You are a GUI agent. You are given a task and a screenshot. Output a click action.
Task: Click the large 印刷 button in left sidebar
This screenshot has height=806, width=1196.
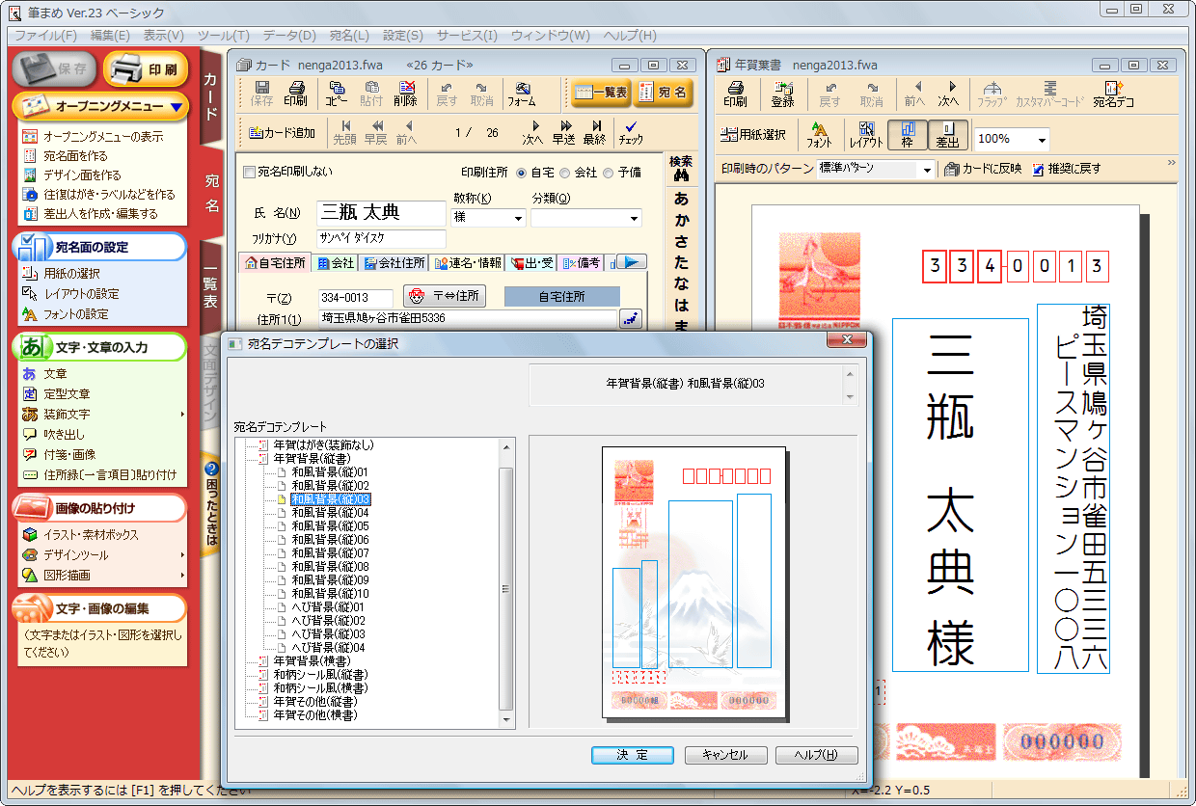[x=146, y=69]
